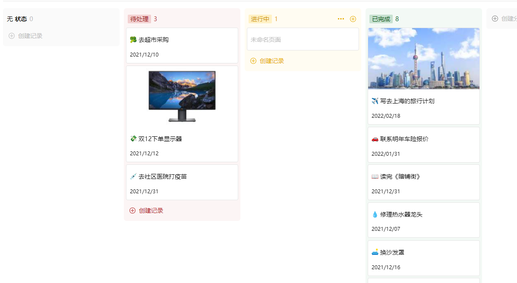Click date 2021/12/12 on monitor card
This screenshot has width=517, height=283.
(x=144, y=154)
